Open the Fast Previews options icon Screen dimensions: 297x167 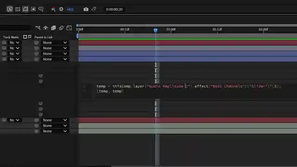pyautogui.click(x=10, y=9)
